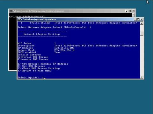Click the IP value 172.16.16.102 under settings
This screenshot has height=114, width=153.
click(64, 48)
